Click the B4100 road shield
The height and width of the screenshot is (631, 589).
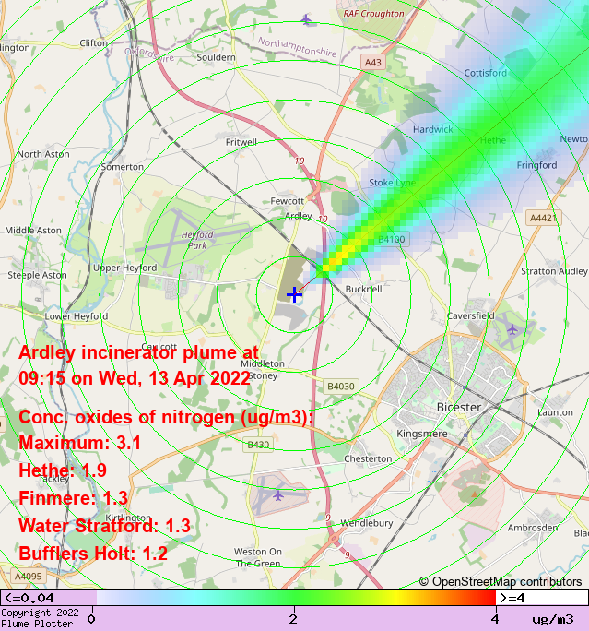coord(392,240)
